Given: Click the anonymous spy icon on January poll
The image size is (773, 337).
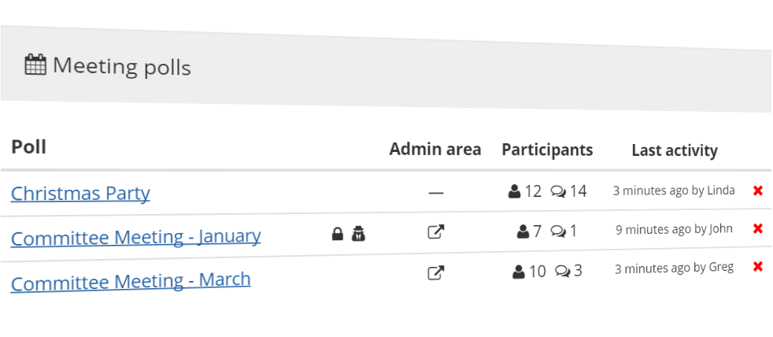Looking at the screenshot, I should 358,233.
